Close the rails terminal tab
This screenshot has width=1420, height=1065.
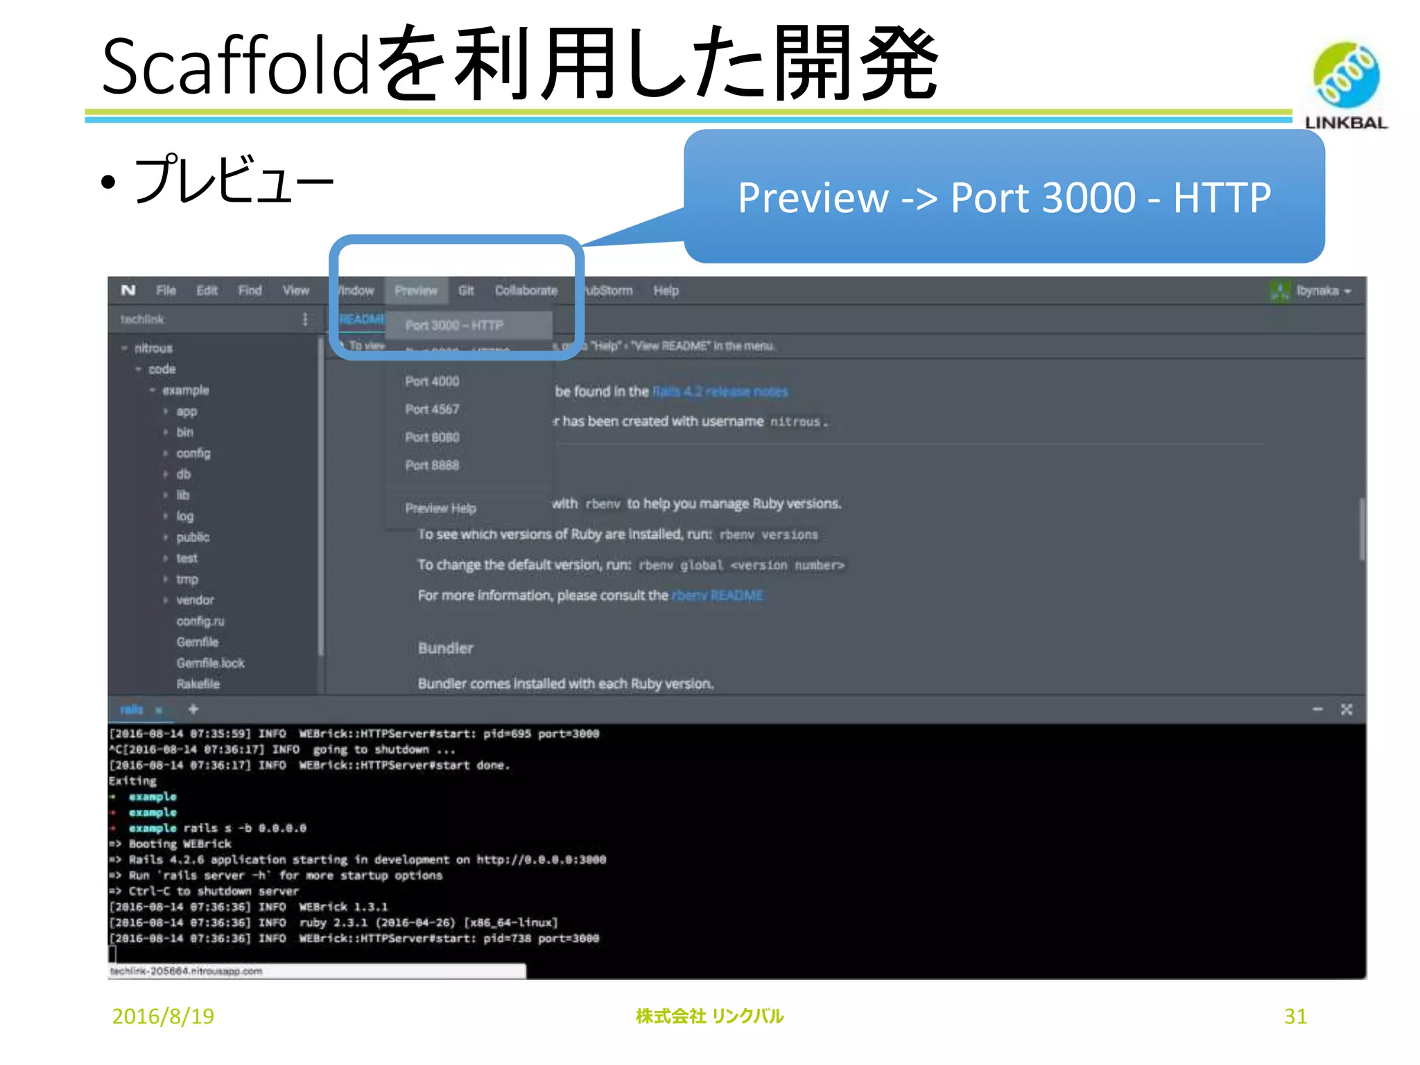pyautogui.click(x=159, y=710)
